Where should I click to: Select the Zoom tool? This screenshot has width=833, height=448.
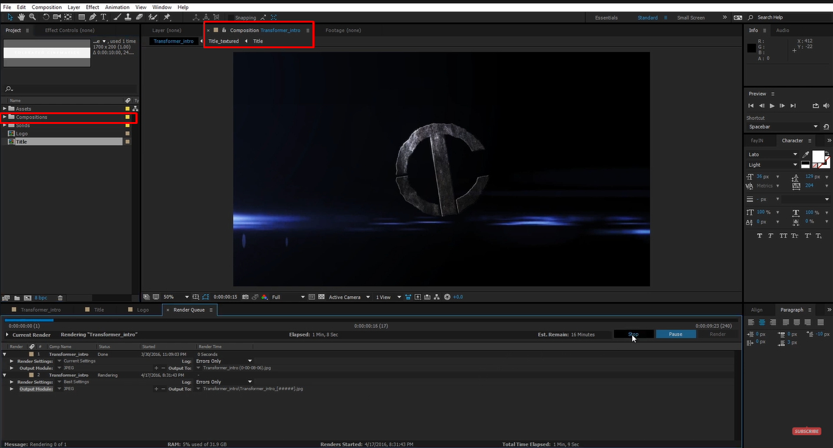coord(32,17)
